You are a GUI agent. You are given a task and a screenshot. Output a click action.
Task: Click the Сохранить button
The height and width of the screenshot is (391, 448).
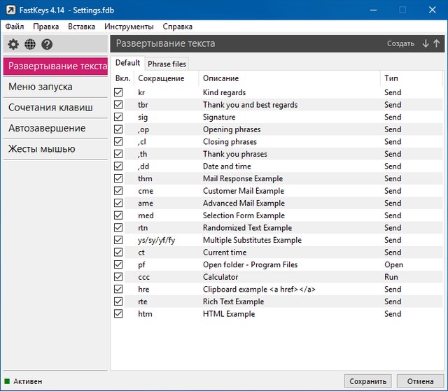[367, 381]
